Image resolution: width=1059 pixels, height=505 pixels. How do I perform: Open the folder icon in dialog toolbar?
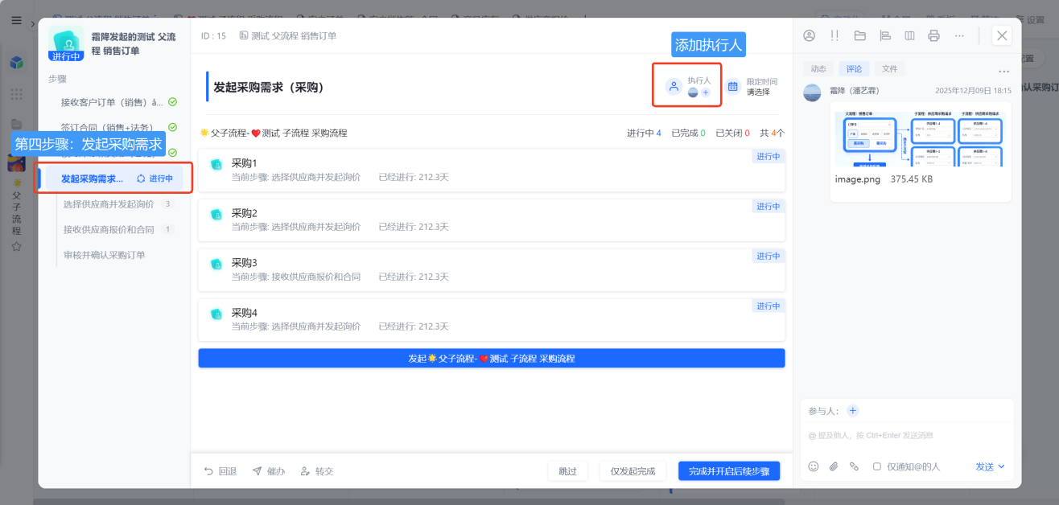(859, 35)
